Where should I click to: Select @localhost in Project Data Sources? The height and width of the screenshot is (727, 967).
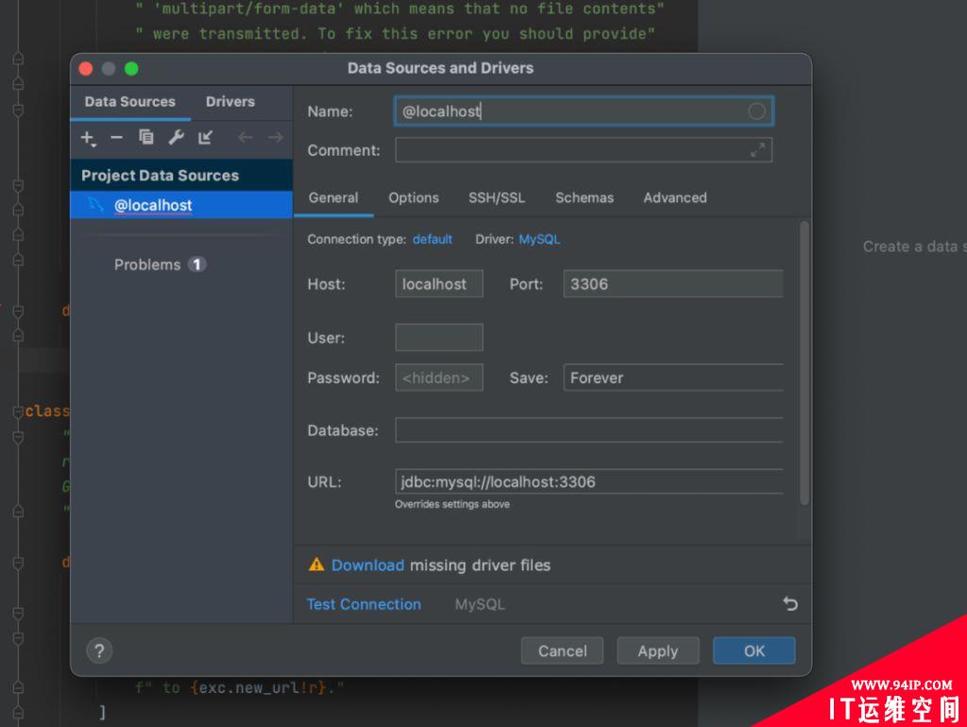click(181, 205)
